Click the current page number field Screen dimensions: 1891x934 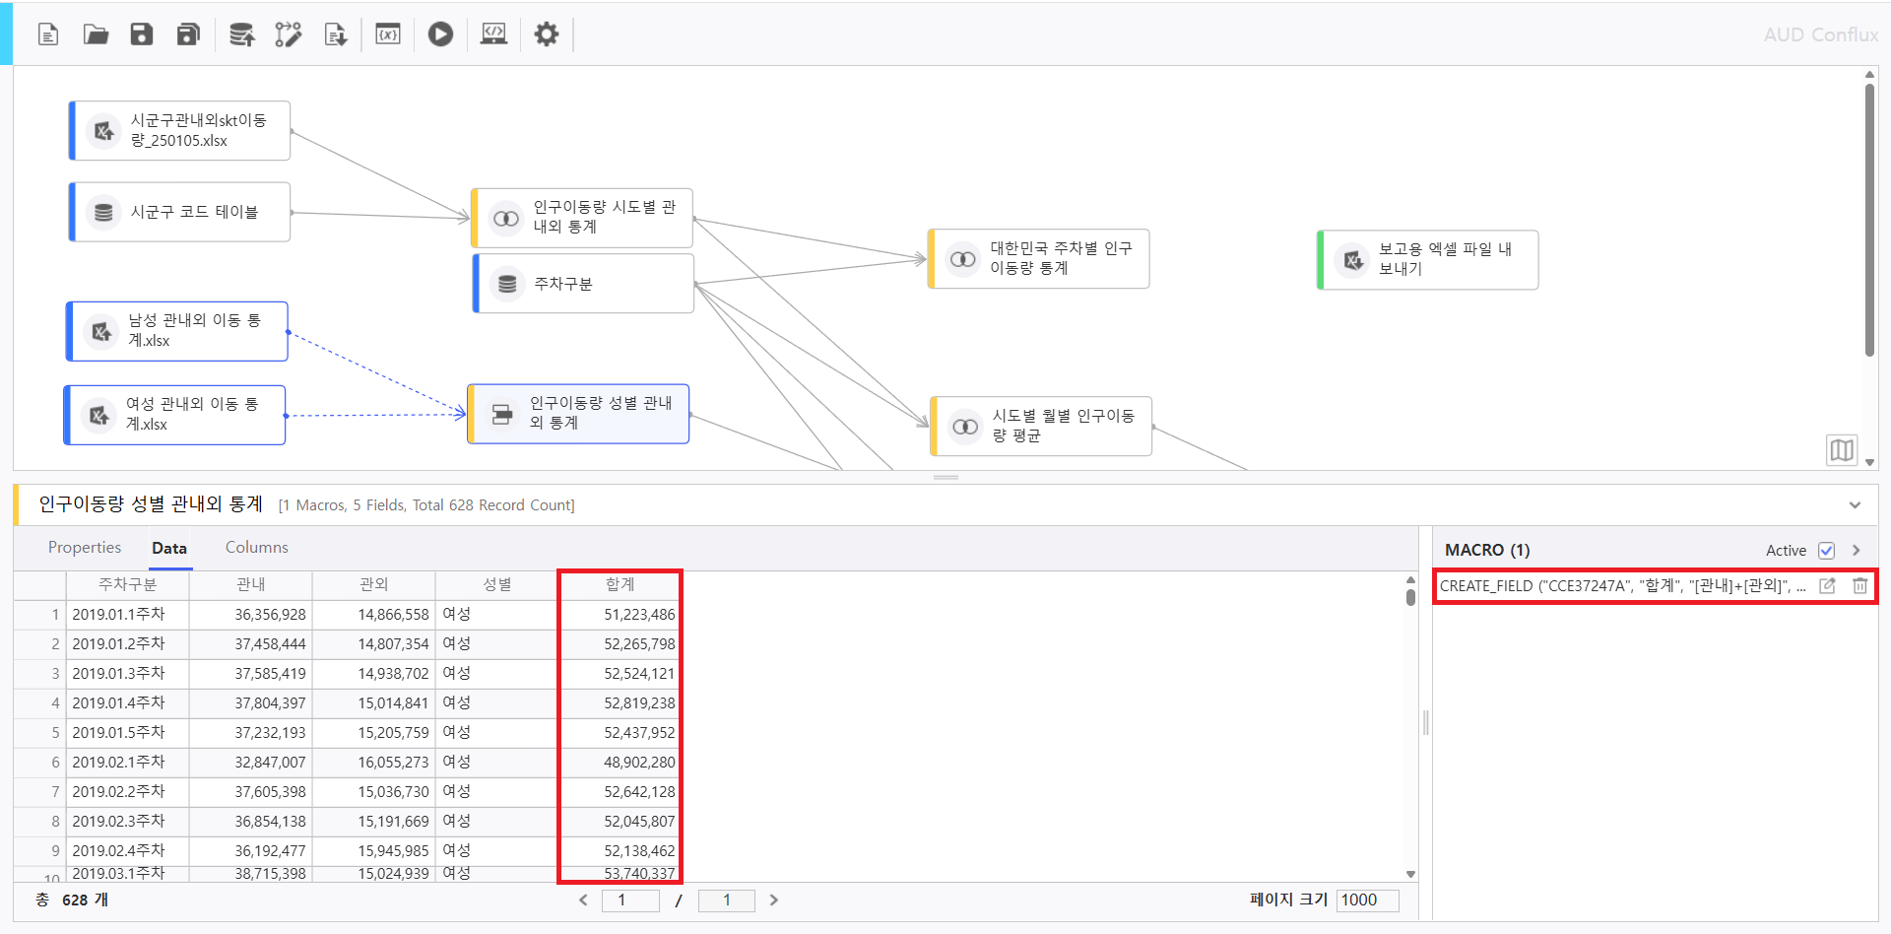(630, 900)
